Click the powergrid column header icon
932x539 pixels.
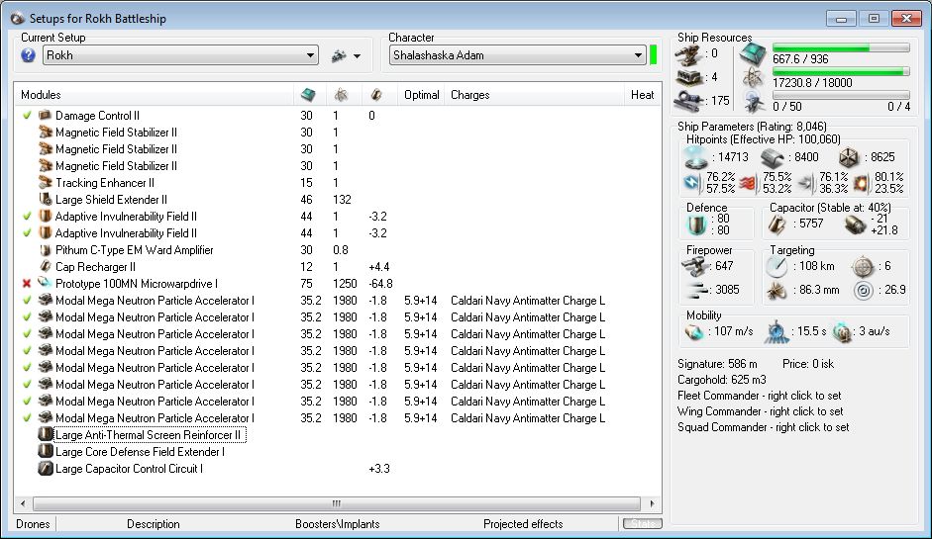point(341,95)
